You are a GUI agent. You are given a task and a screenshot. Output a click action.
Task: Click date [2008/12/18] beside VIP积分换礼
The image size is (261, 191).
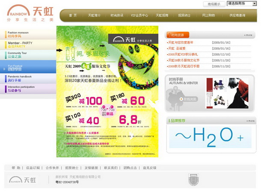[221, 55]
